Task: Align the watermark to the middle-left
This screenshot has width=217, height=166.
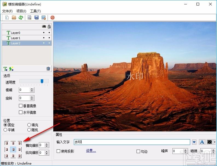Action: 7,149
